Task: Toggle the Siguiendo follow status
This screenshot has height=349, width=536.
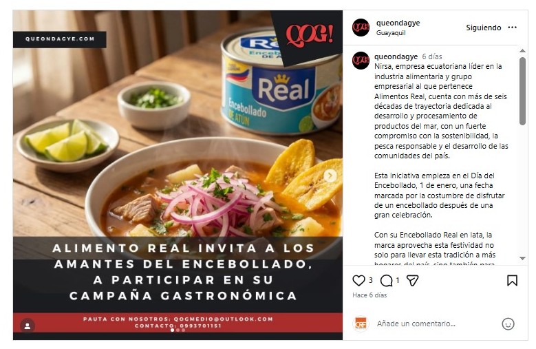Action: click(x=483, y=28)
